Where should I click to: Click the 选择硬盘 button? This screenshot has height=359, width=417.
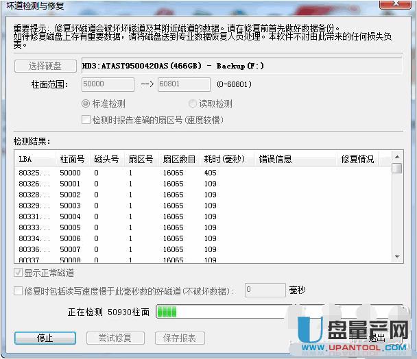click(45, 66)
